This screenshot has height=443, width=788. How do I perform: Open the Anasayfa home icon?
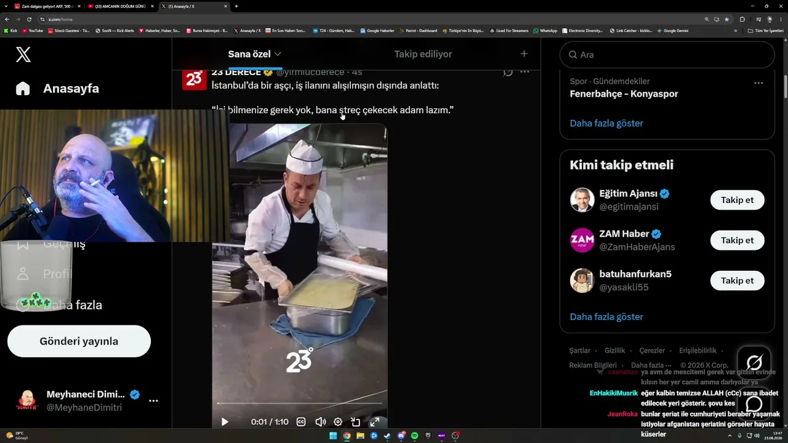23,89
